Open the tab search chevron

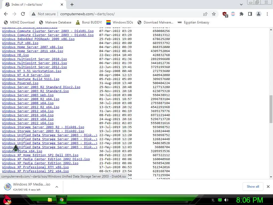click(x=241, y=5)
